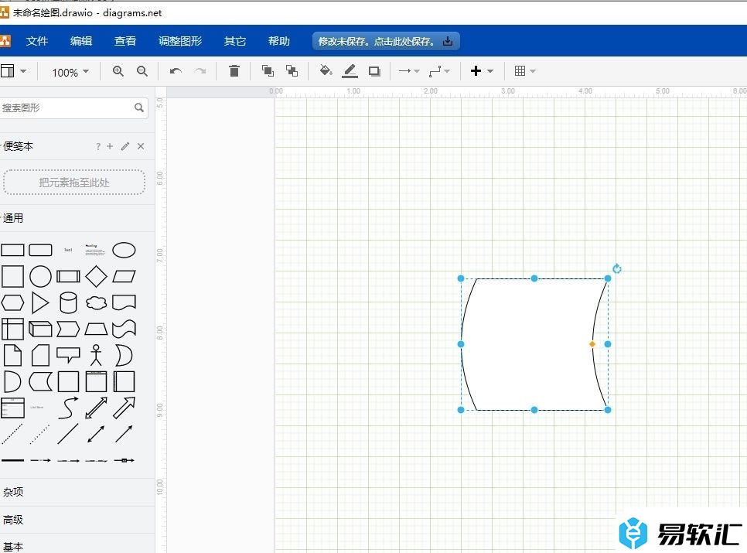
Task: Click the redo arrow
Action: click(x=200, y=71)
